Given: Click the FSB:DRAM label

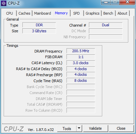Looking at the screenshot, I should 53,57.
